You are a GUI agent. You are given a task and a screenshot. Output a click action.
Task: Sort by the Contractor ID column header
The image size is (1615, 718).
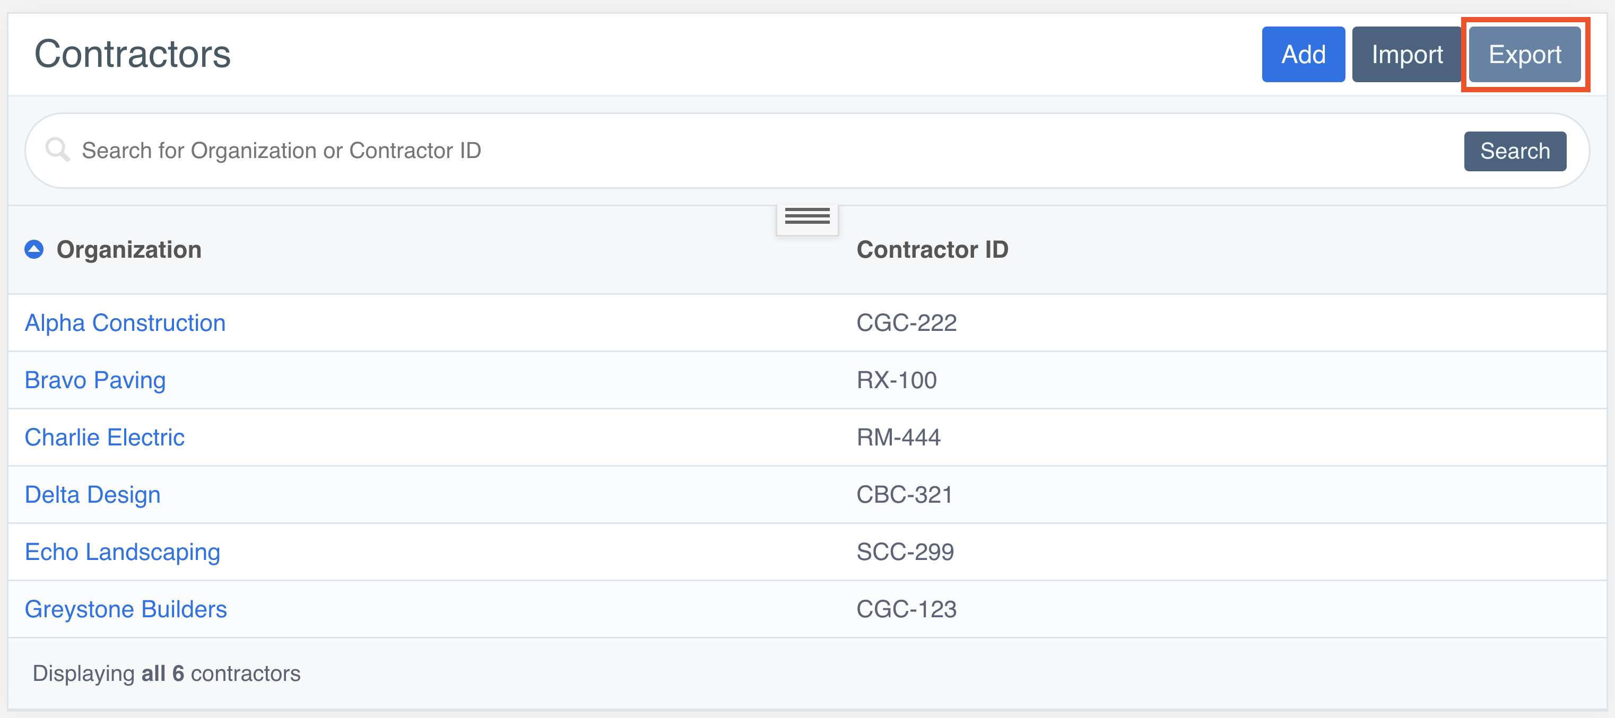[932, 249]
